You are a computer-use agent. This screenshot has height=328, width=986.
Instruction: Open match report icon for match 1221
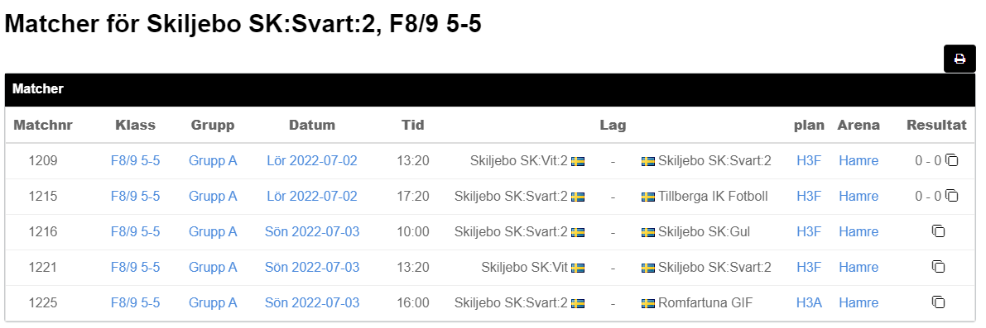[x=938, y=267]
